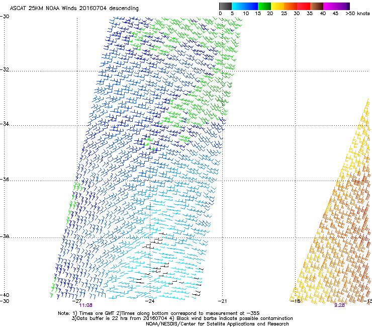372x327 pixels.
Task: Click the title 'ASCAT 25KM NOAA Winds 20160704 descending'
Action: (74, 9)
